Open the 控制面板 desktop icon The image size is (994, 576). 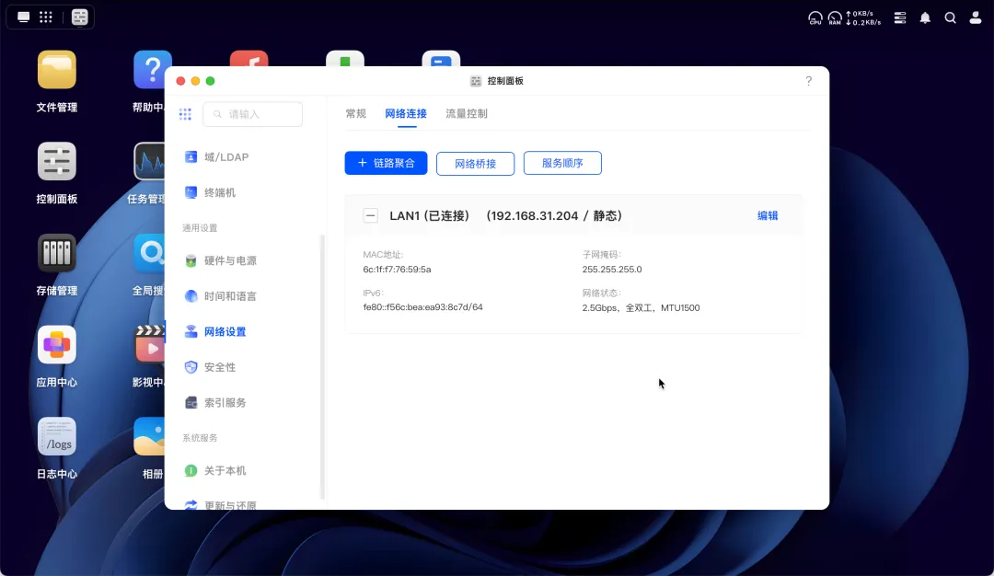click(56, 162)
